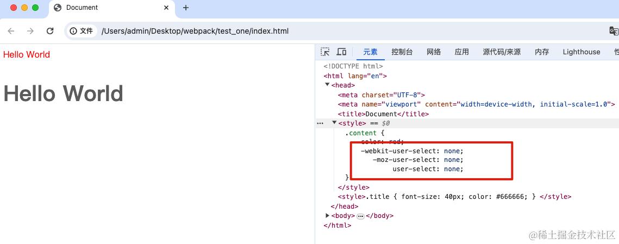The image size is (619, 244).
Task: Click the red Hello World text
Action: click(27, 54)
